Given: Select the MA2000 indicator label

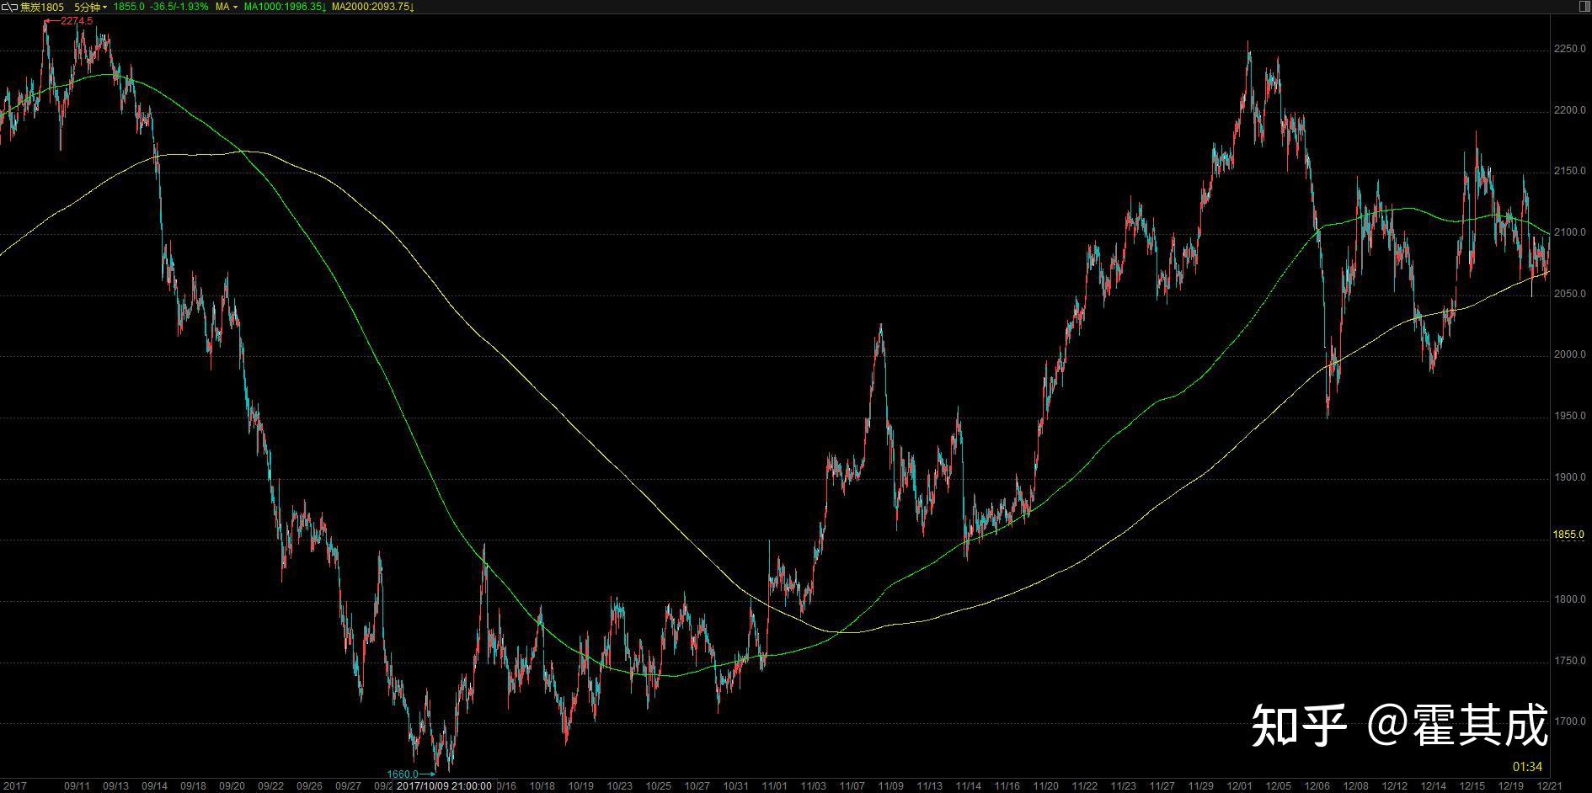Looking at the screenshot, I should click(x=372, y=7).
